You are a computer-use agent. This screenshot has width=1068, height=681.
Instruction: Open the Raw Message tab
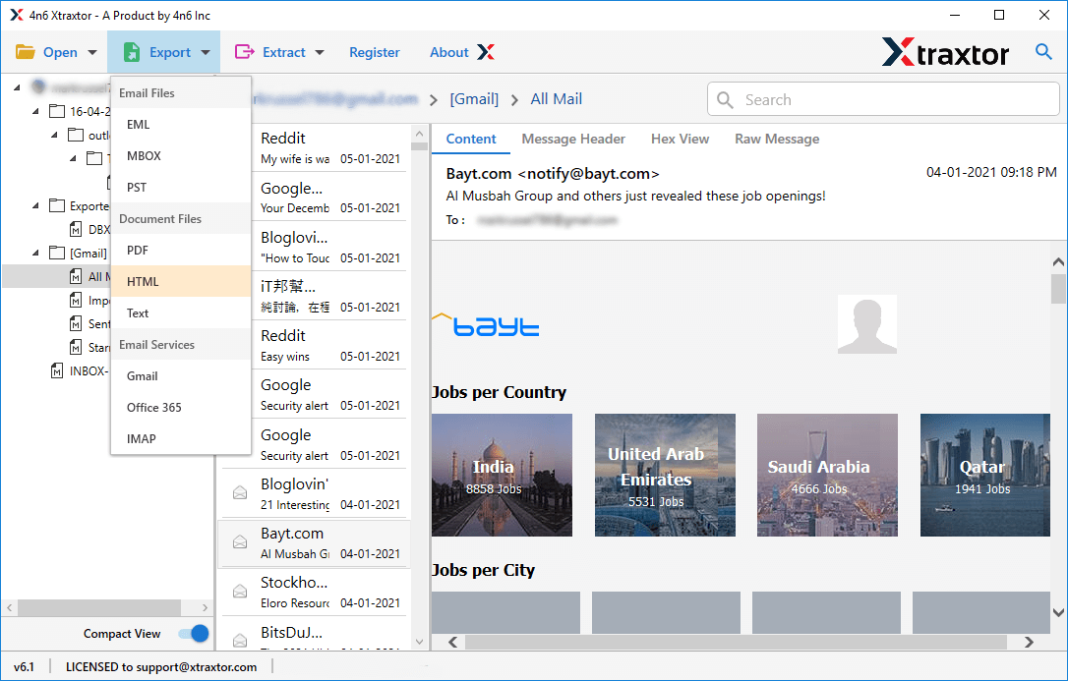(777, 139)
